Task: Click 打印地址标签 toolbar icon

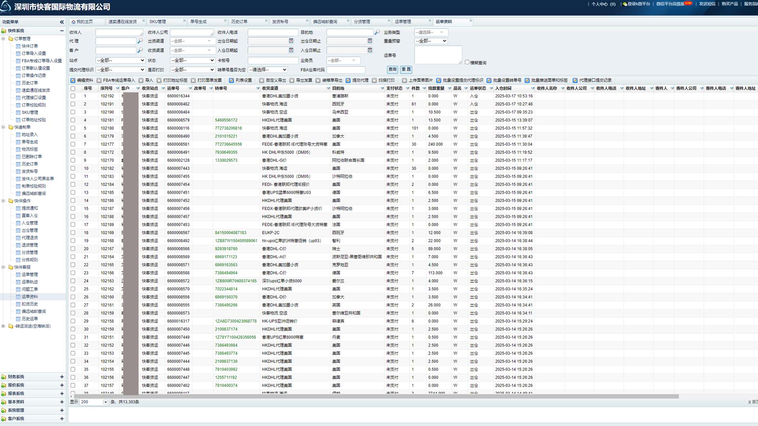Action: coord(159,80)
